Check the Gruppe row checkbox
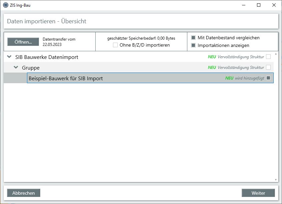 (x=268, y=68)
